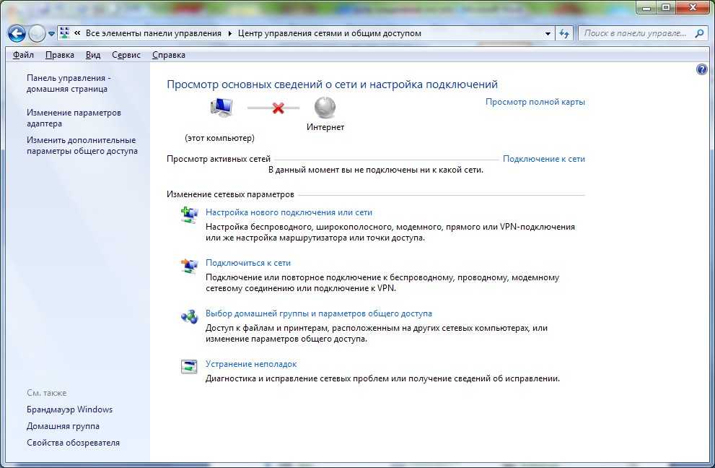
Task: Click the 'Поиск в панели управления' search field
Action: pos(635,33)
